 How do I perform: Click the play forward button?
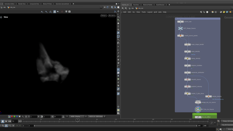[x=6, y=121]
